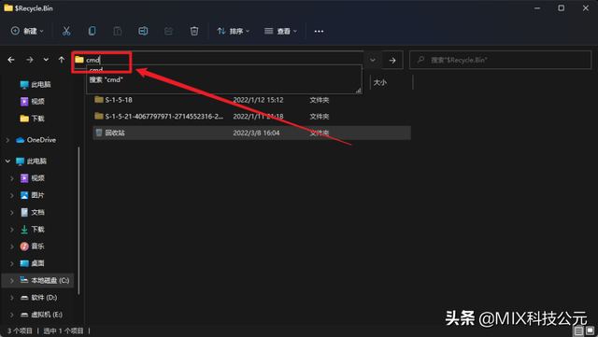Open the 新建 (New) menu
The width and height of the screenshot is (598, 337).
(27, 31)
